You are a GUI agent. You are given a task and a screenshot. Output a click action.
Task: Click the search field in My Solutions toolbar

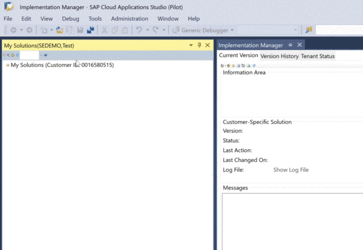[29, 55]
